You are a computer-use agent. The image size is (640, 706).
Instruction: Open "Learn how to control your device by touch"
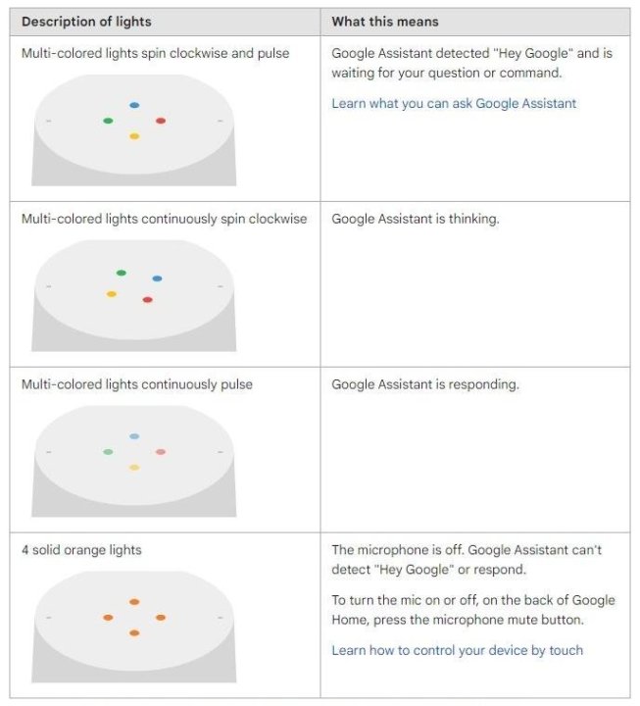coord(457,650)
